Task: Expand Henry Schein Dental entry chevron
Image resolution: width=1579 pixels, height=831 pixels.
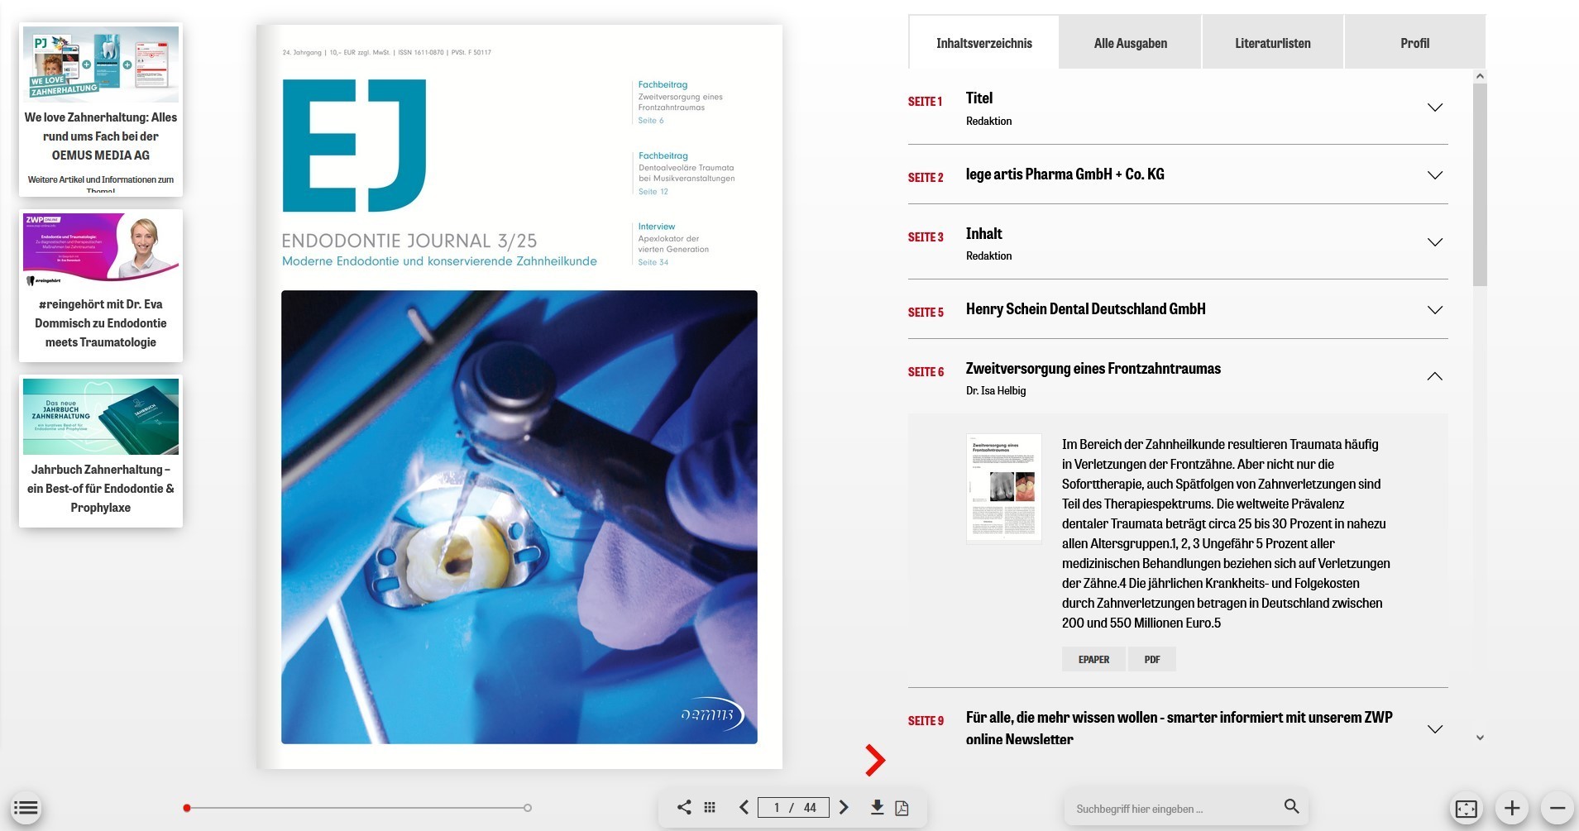Action: click(1435, 310)
